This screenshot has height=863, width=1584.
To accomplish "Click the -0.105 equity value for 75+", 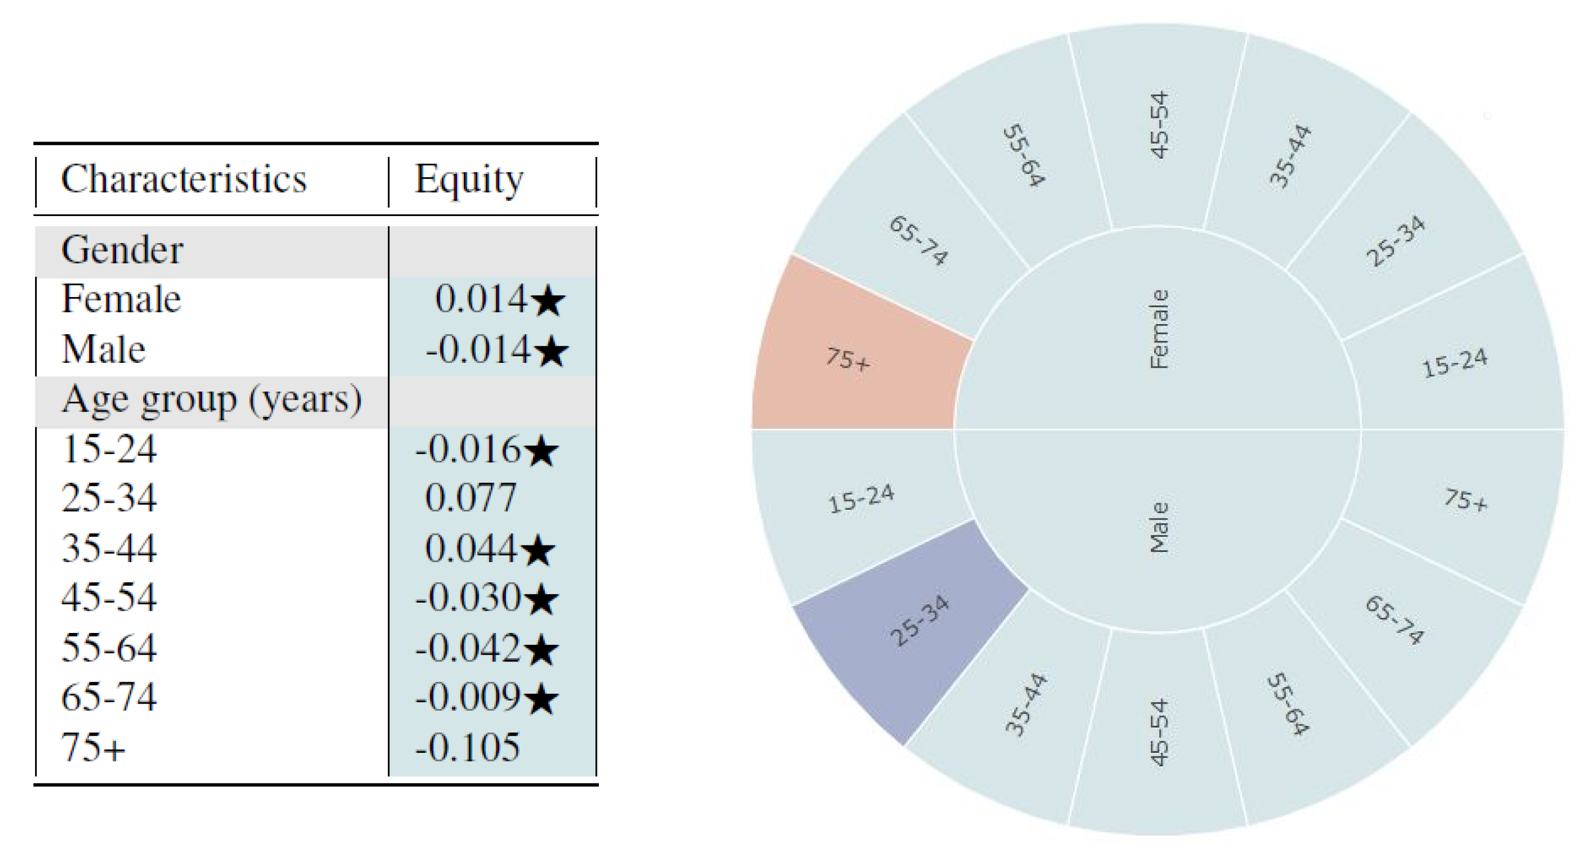I will [467, 748].
